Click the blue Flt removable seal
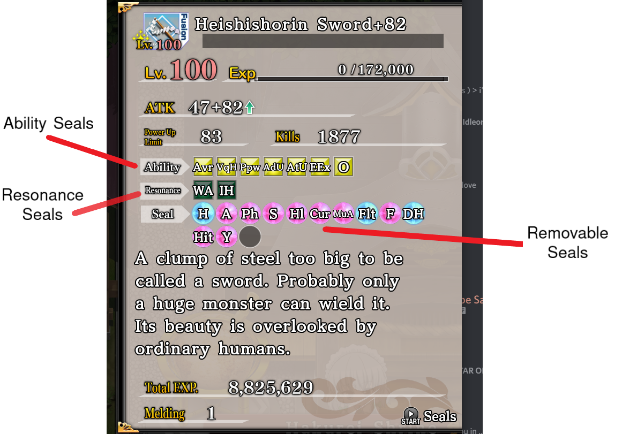Screen dimensions: 622x434 click(x=367, y=214)
